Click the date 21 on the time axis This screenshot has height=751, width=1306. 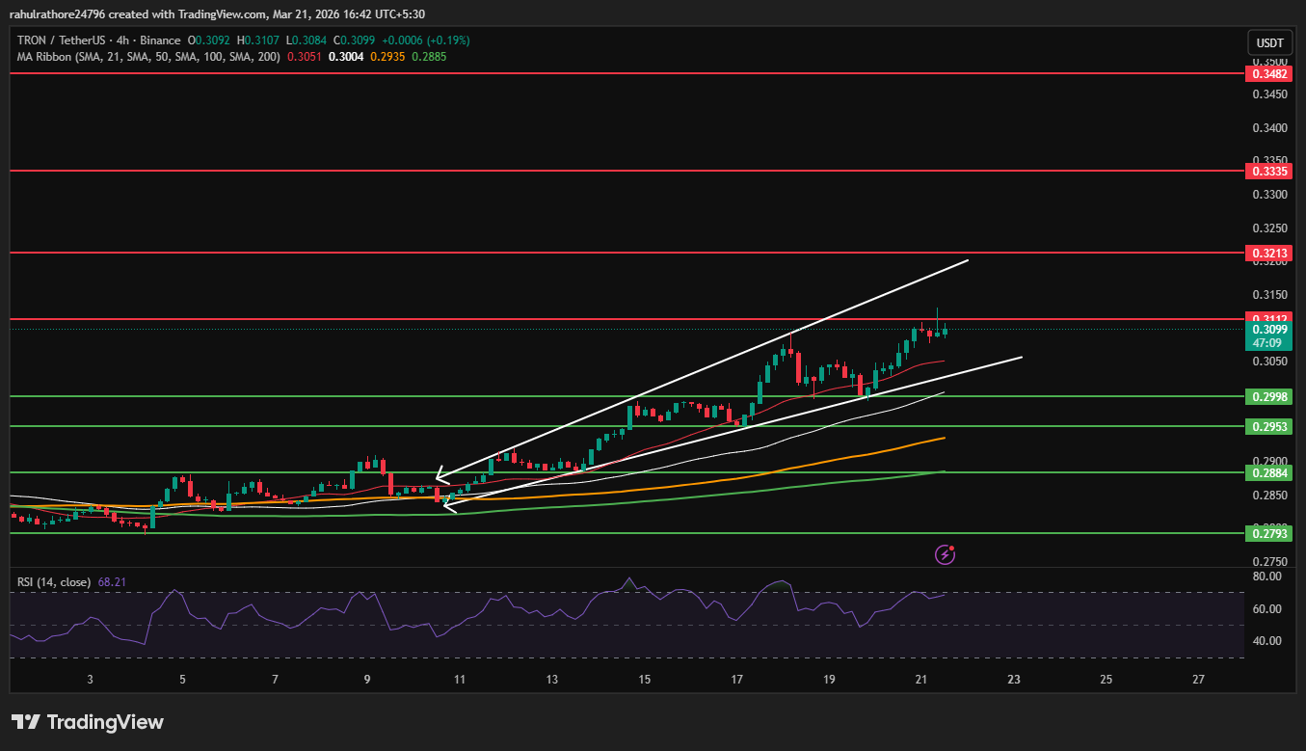coord(920,679)
